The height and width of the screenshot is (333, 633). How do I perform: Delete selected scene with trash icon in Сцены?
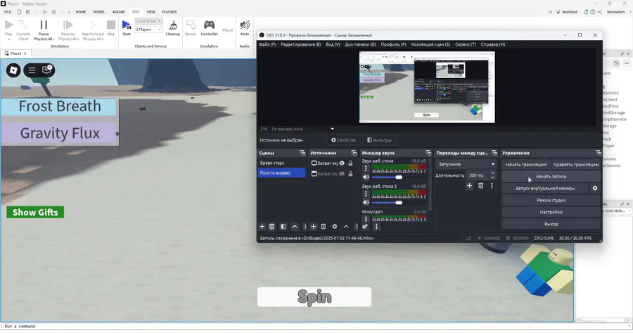(272, 226)
